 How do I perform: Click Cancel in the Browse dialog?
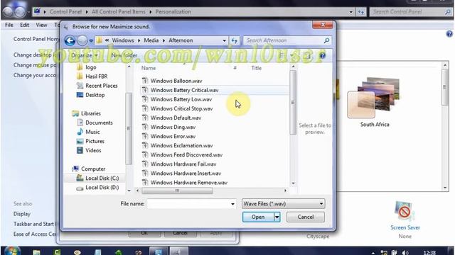point(305,217)
